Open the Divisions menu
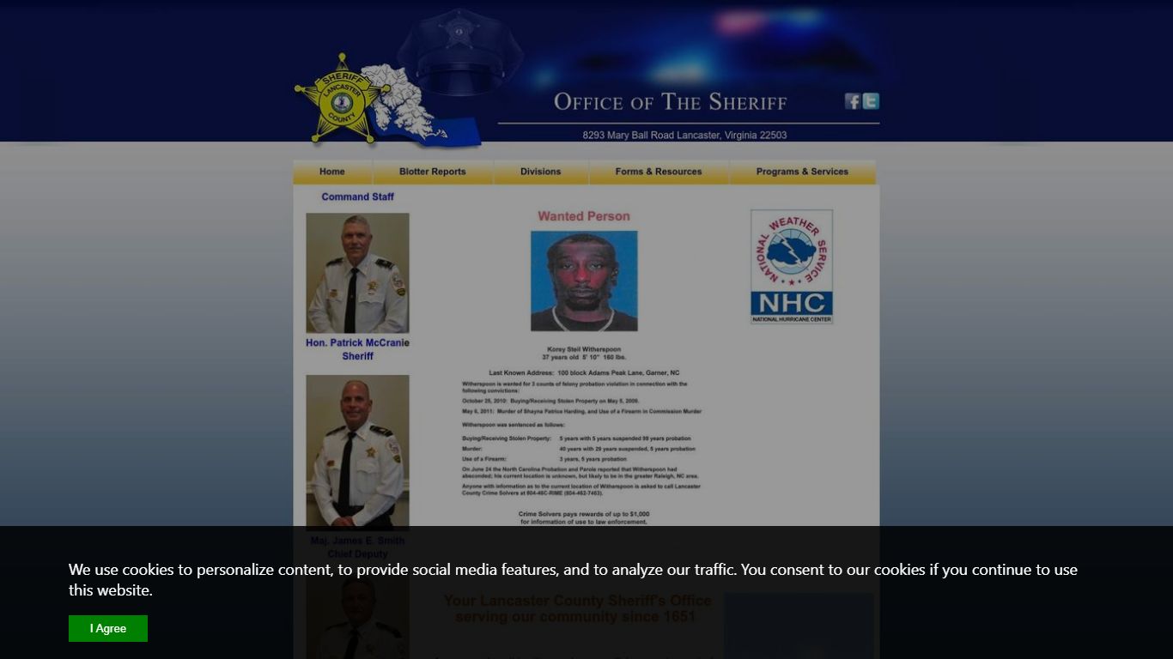Viewport: 1173px width, 659px height. point(541,172)
